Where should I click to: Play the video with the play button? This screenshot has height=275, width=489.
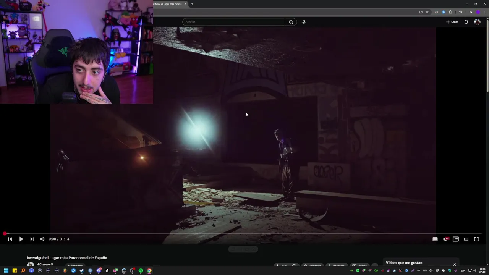point(21,239)
